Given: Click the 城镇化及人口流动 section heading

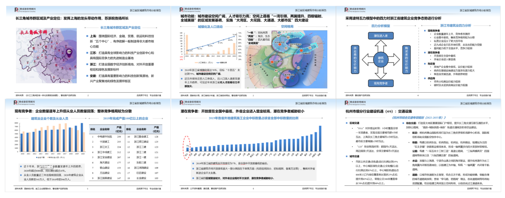Looking at the screenshot, I should 211,26.
